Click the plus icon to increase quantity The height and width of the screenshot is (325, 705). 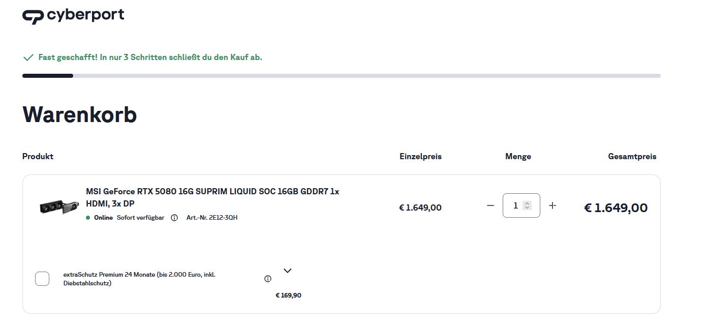tap(553, 205)
